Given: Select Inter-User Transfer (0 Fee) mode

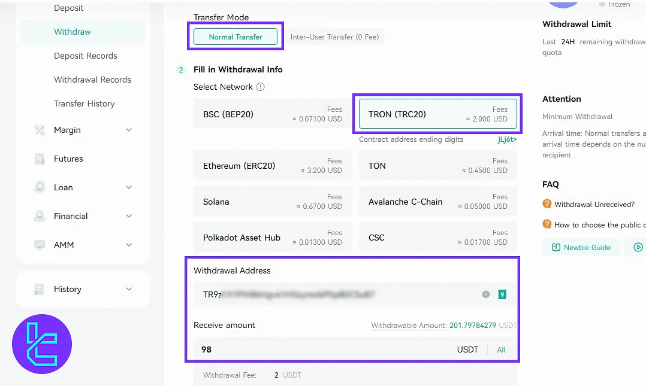Looking at the screenshot, I should coord(334,37).
